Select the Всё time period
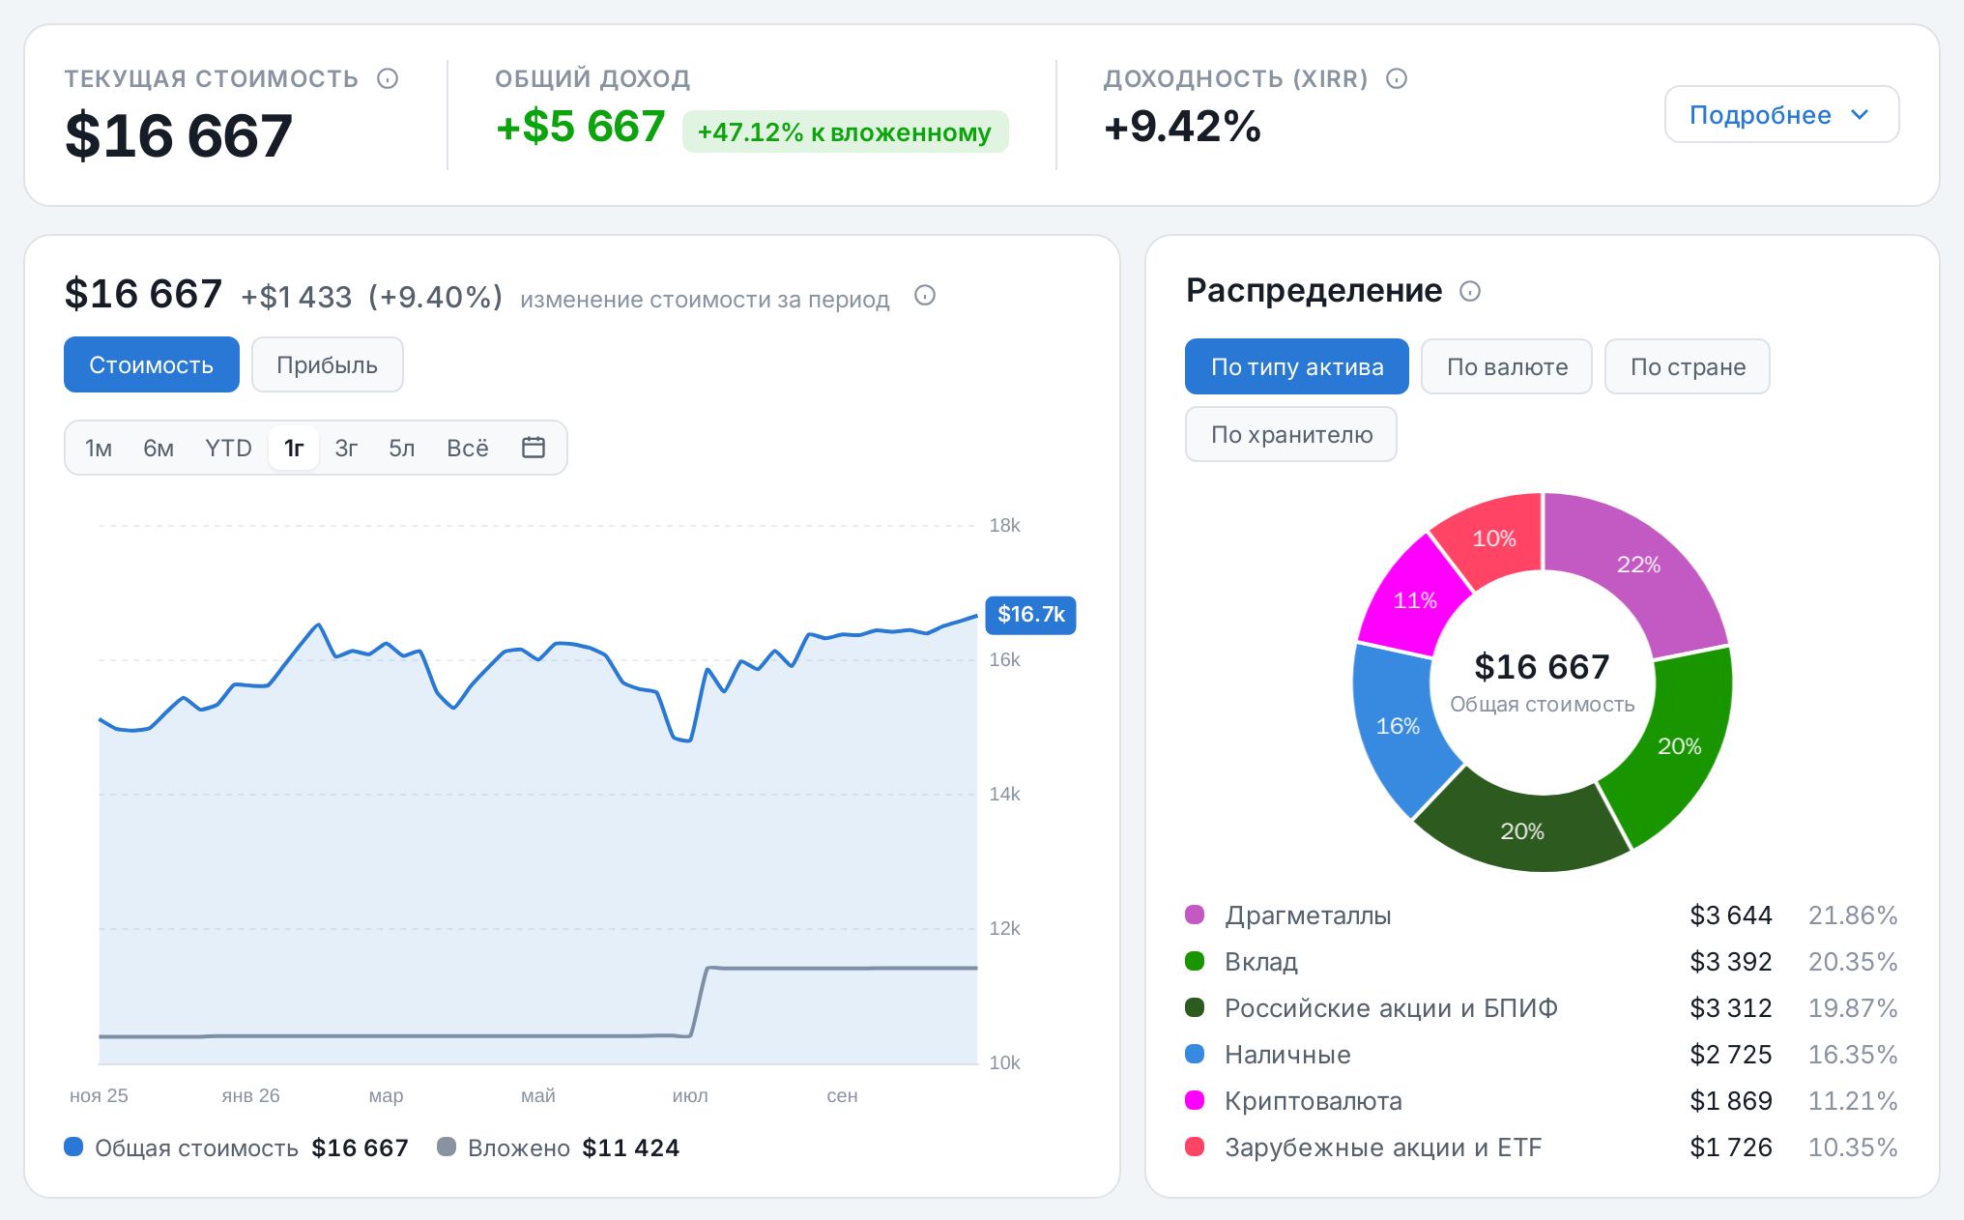Screen dimensions: 1964x1220 [467, 449]
